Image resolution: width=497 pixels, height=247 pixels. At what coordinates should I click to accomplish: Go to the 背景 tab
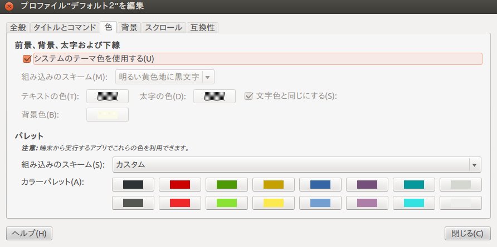pyautogui.click(x=129, y=28)
